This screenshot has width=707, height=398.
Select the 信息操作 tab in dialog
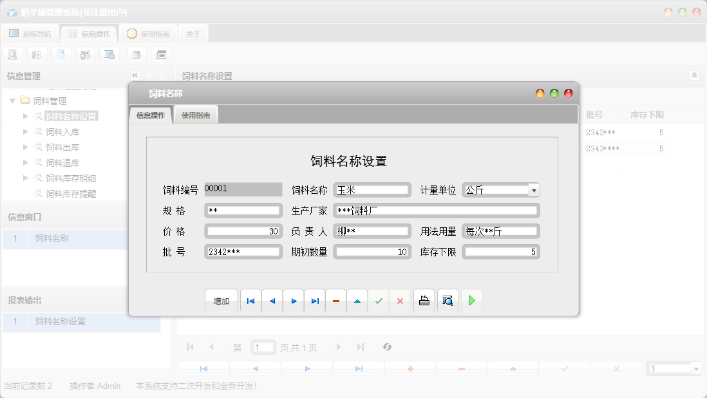[x=151, y=116]
